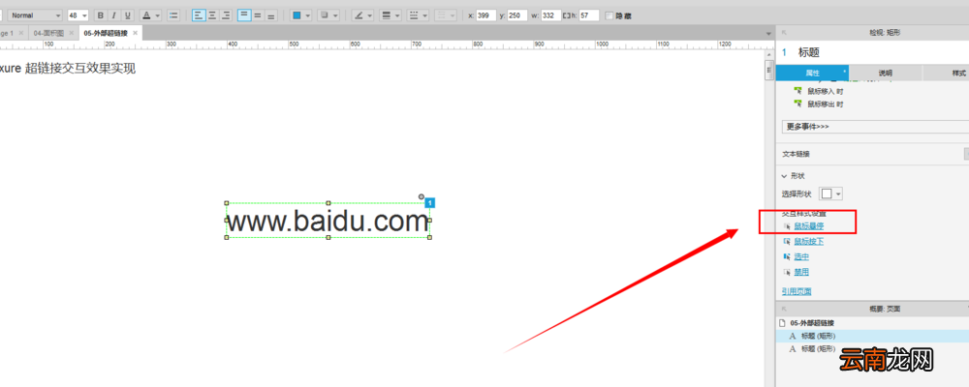Click the line color pen icon
Screen dimensions: 969x387
pyautogui.click(x=359, y=15)
